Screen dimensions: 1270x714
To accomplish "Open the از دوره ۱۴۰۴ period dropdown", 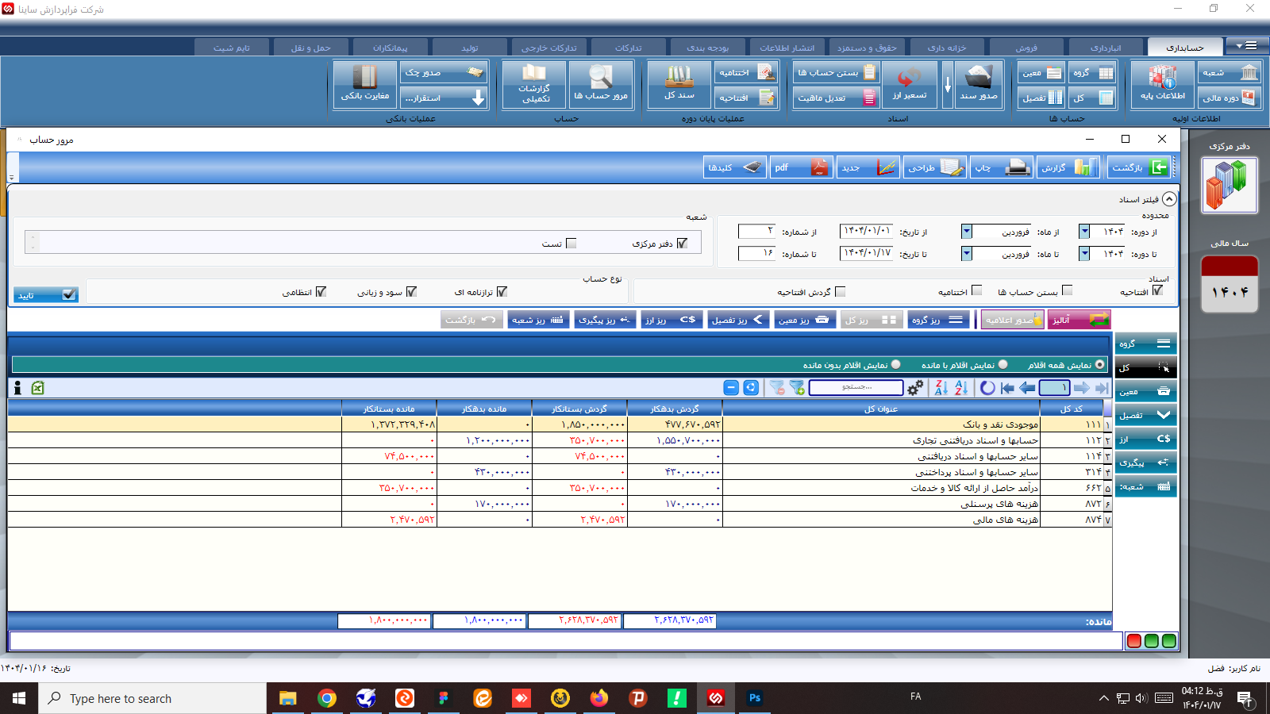I will pos(1083,232).
